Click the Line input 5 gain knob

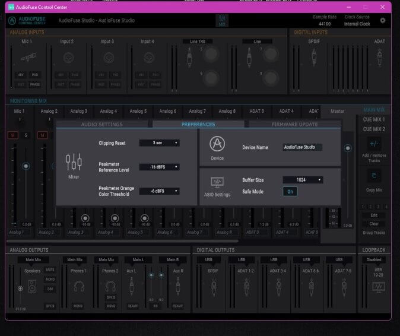point(211,54)
